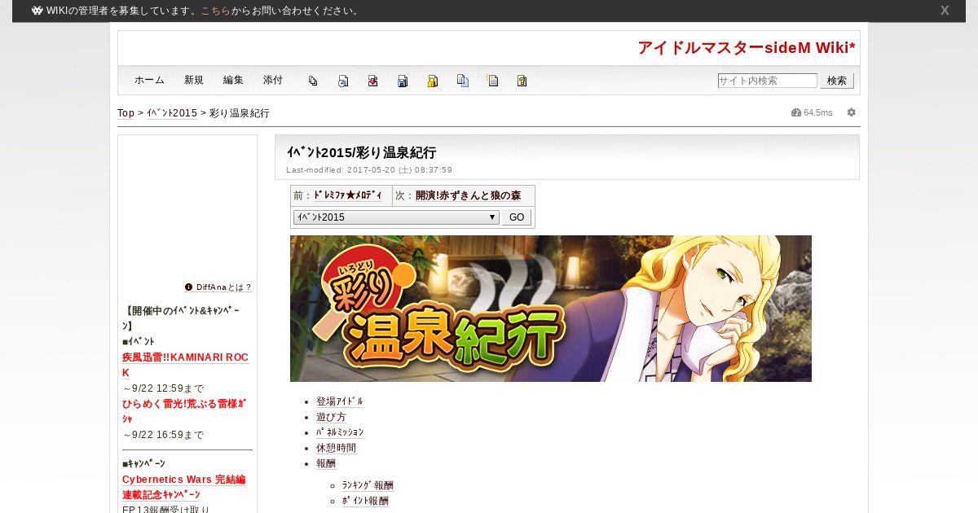The image size is (978, 513).
Task: Jump to 報酬 section
Action: pos(326,463)
